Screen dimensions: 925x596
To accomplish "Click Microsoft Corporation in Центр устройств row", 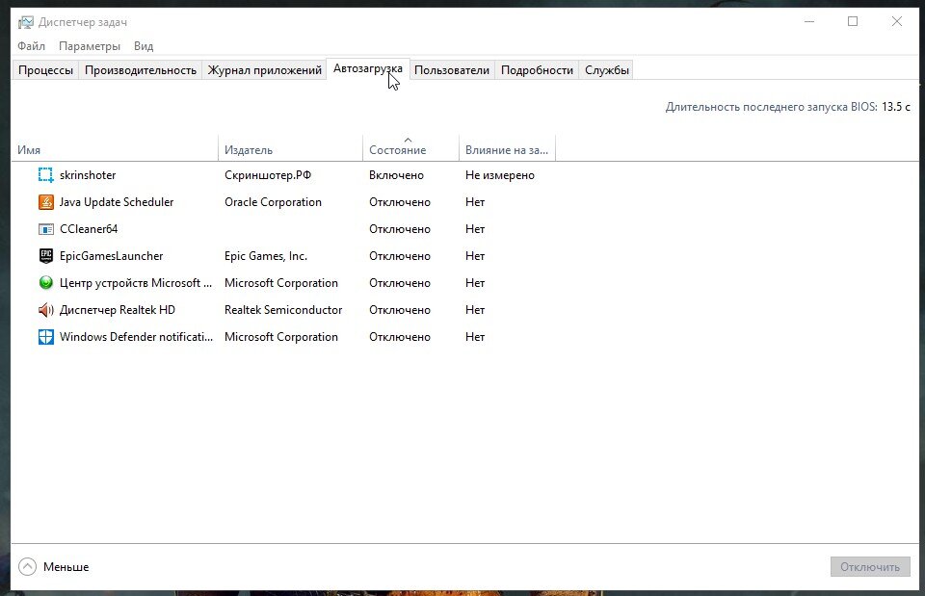I will [281, 283].
